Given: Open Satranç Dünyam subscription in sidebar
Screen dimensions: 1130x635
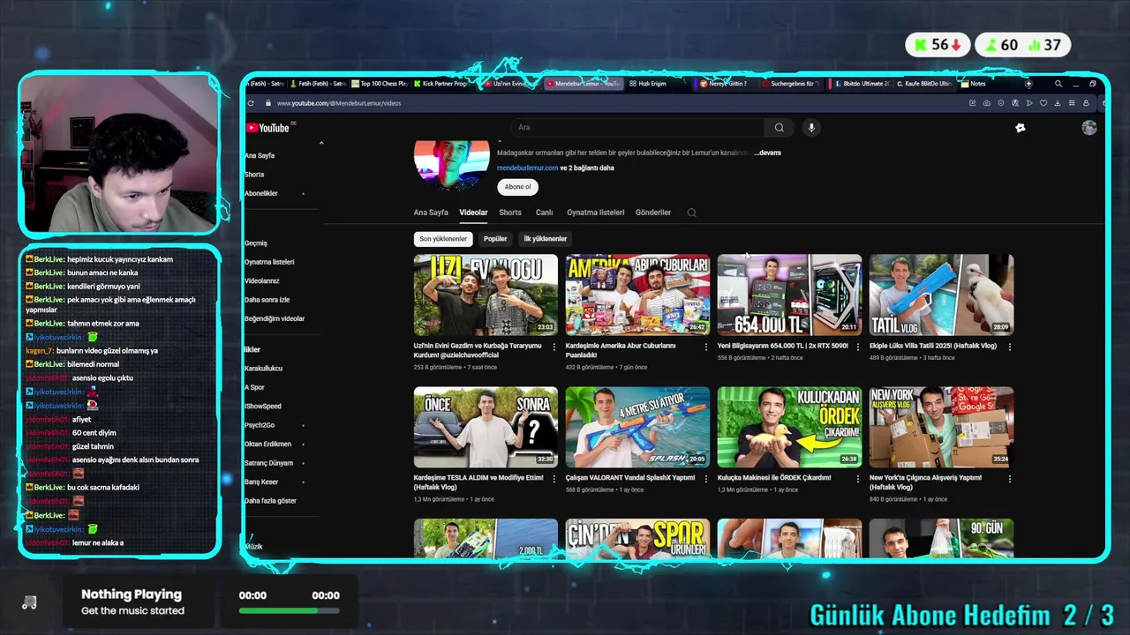Looking at the screenshot, I should tap(268, 463).
